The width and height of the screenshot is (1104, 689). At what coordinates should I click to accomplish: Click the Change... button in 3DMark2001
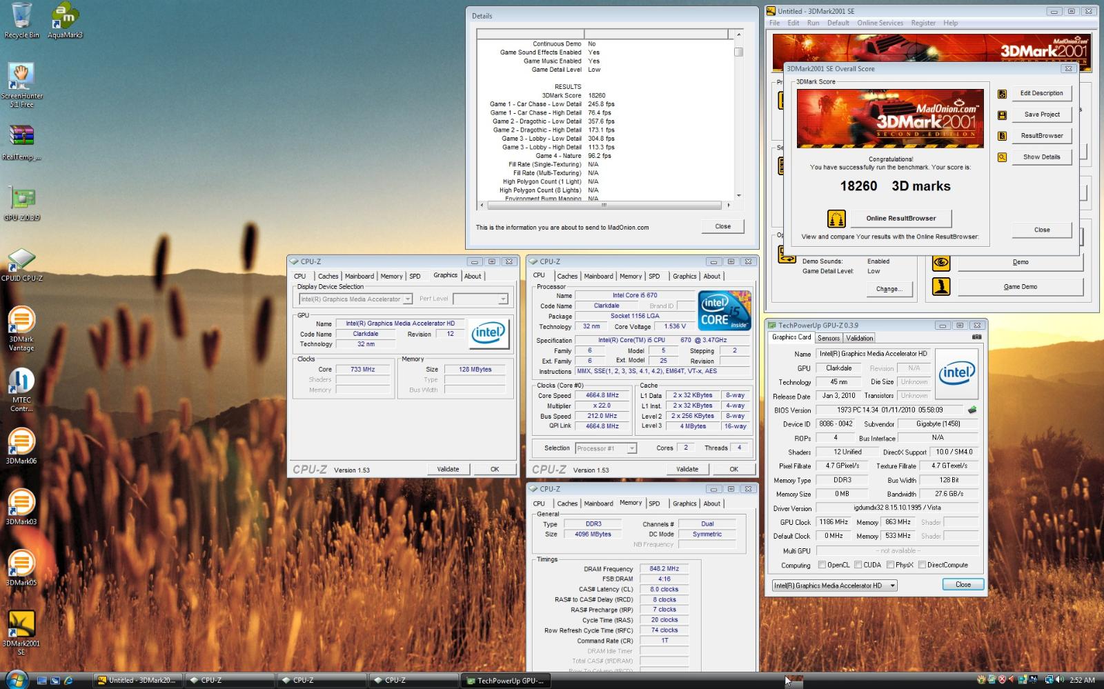point(889,289)
